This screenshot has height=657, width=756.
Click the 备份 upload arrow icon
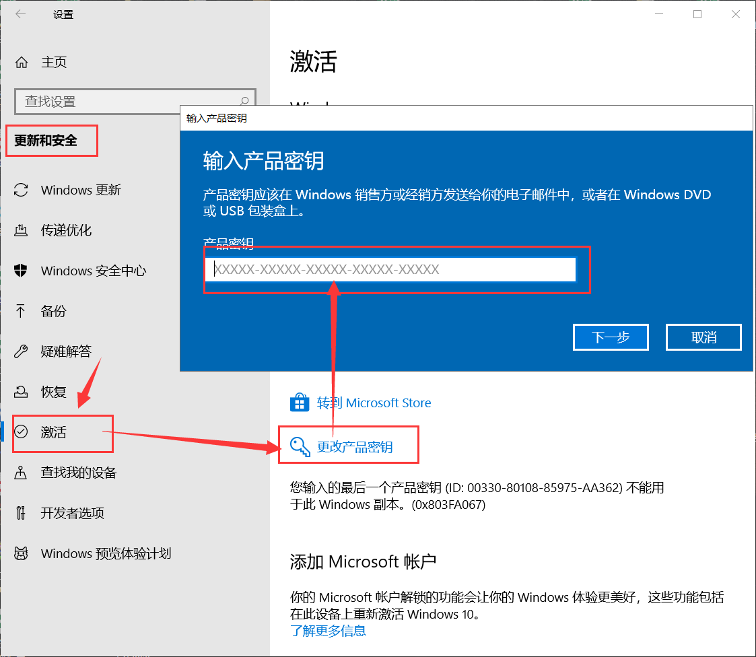(20, 311)
